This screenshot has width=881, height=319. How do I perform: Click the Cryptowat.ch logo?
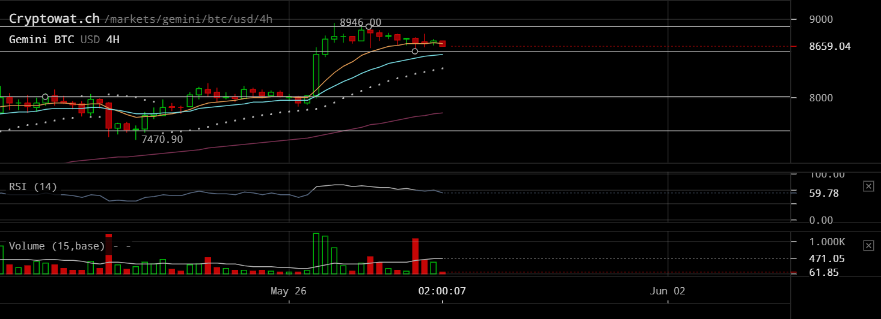[x=54, y=19]
